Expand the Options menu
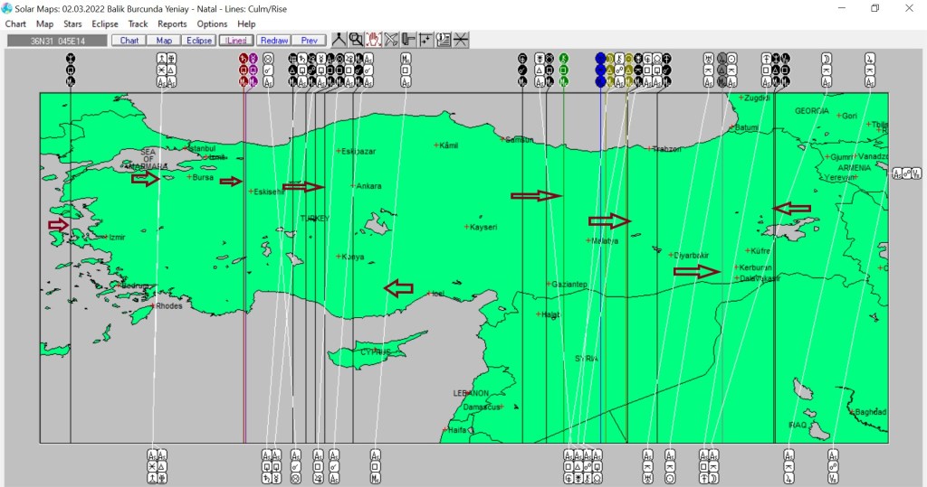The width and height of the screenshot is (927, 487). 212,24
